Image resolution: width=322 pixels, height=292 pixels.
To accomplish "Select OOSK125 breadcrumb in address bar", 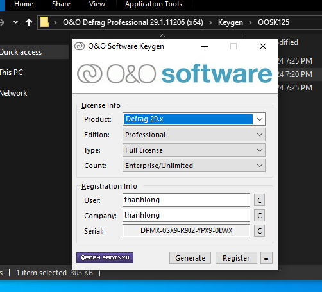I will tap(273, 22).
